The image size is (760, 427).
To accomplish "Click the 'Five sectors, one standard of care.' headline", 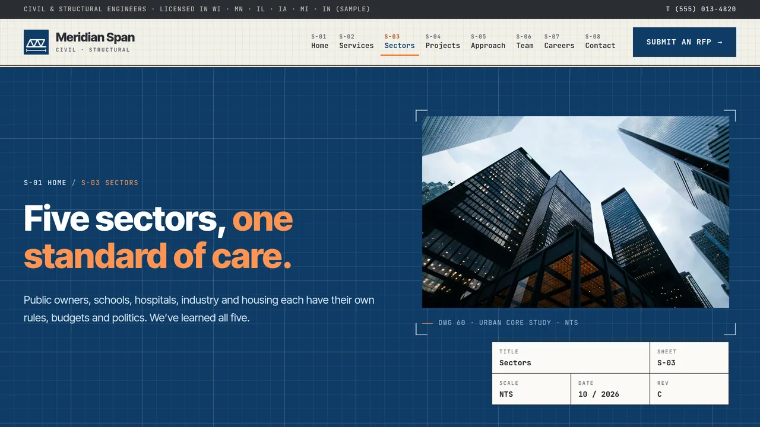I will [x=159, y=237].
